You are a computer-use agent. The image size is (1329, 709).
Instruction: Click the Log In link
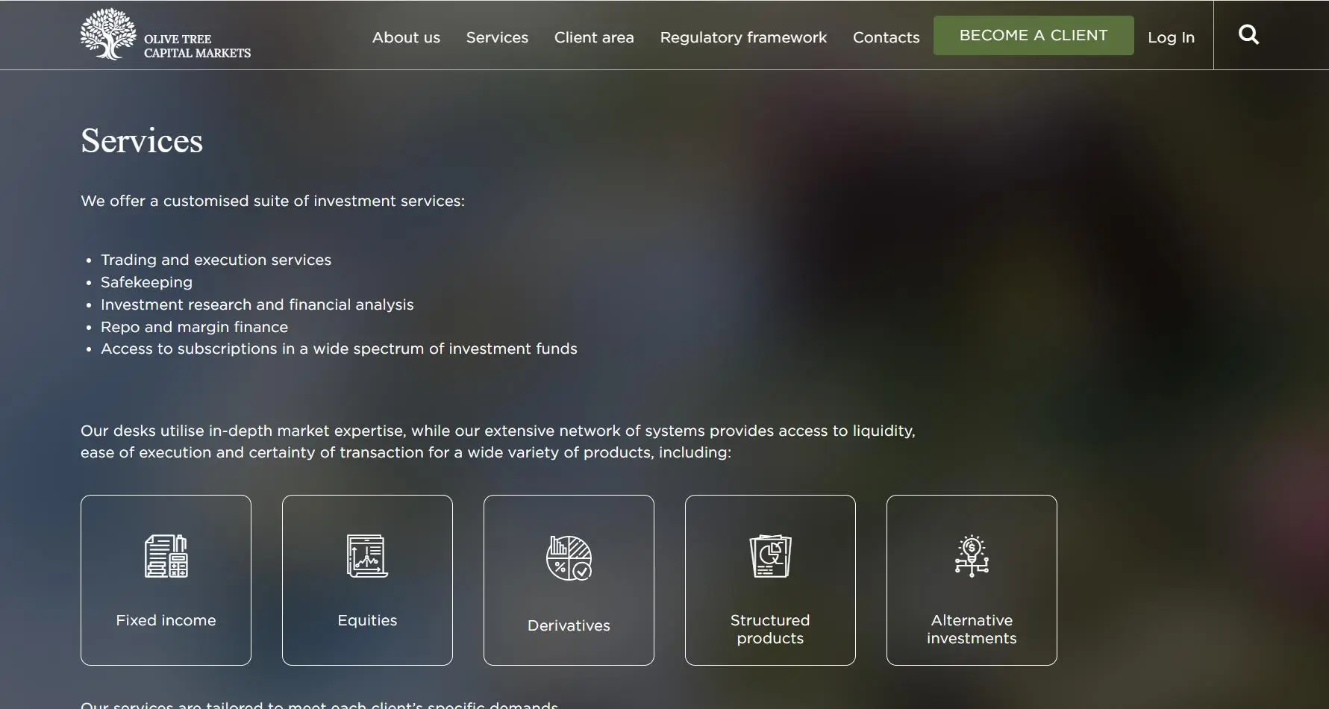[x=1171, y=37]
